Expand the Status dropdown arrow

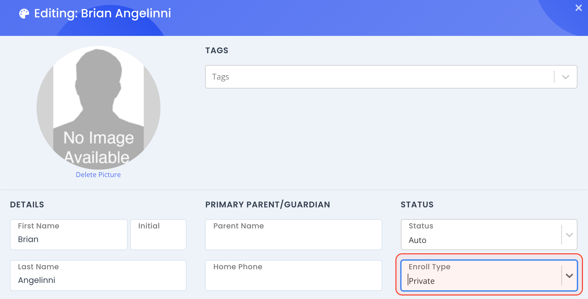click(x=569, y=235)
